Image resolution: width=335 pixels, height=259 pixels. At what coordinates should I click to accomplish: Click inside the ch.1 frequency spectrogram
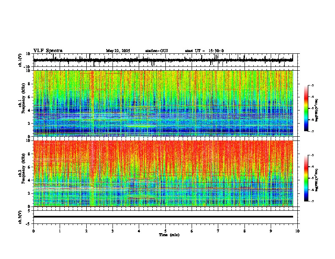point(163,103)
